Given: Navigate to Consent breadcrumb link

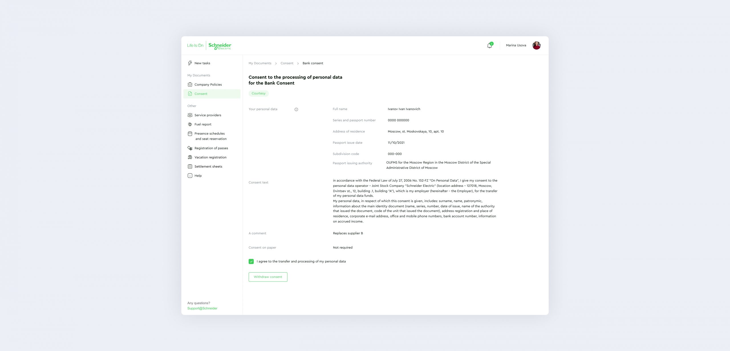Looking at the screenshot, I should pos(287,63).
